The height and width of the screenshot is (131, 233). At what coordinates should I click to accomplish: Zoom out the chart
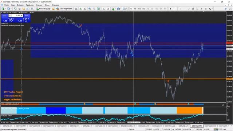point(94,9)
